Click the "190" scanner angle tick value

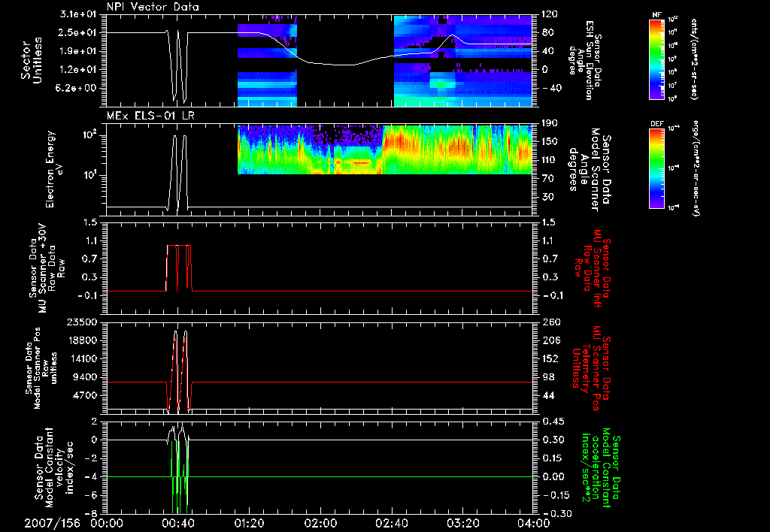[550, 123]
